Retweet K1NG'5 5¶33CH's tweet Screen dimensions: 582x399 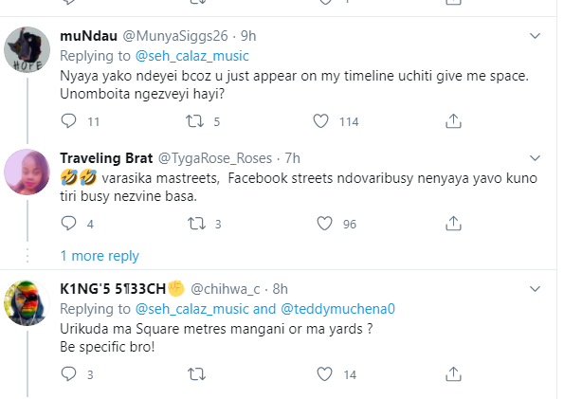point(196,374)
